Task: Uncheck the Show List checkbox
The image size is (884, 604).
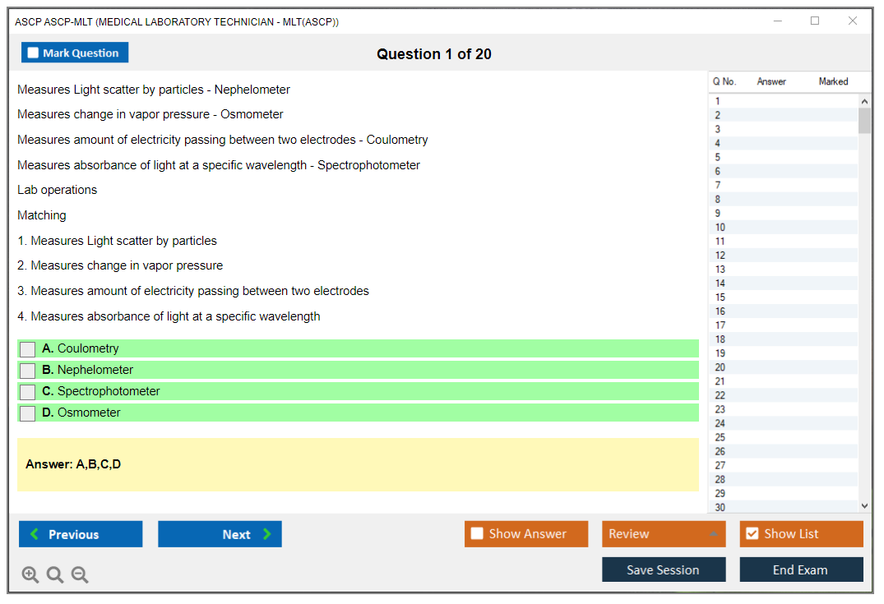Action: [x=752, y=534]
